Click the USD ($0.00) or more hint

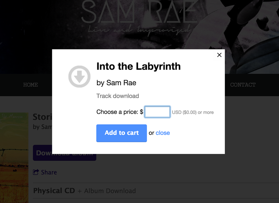193,112
